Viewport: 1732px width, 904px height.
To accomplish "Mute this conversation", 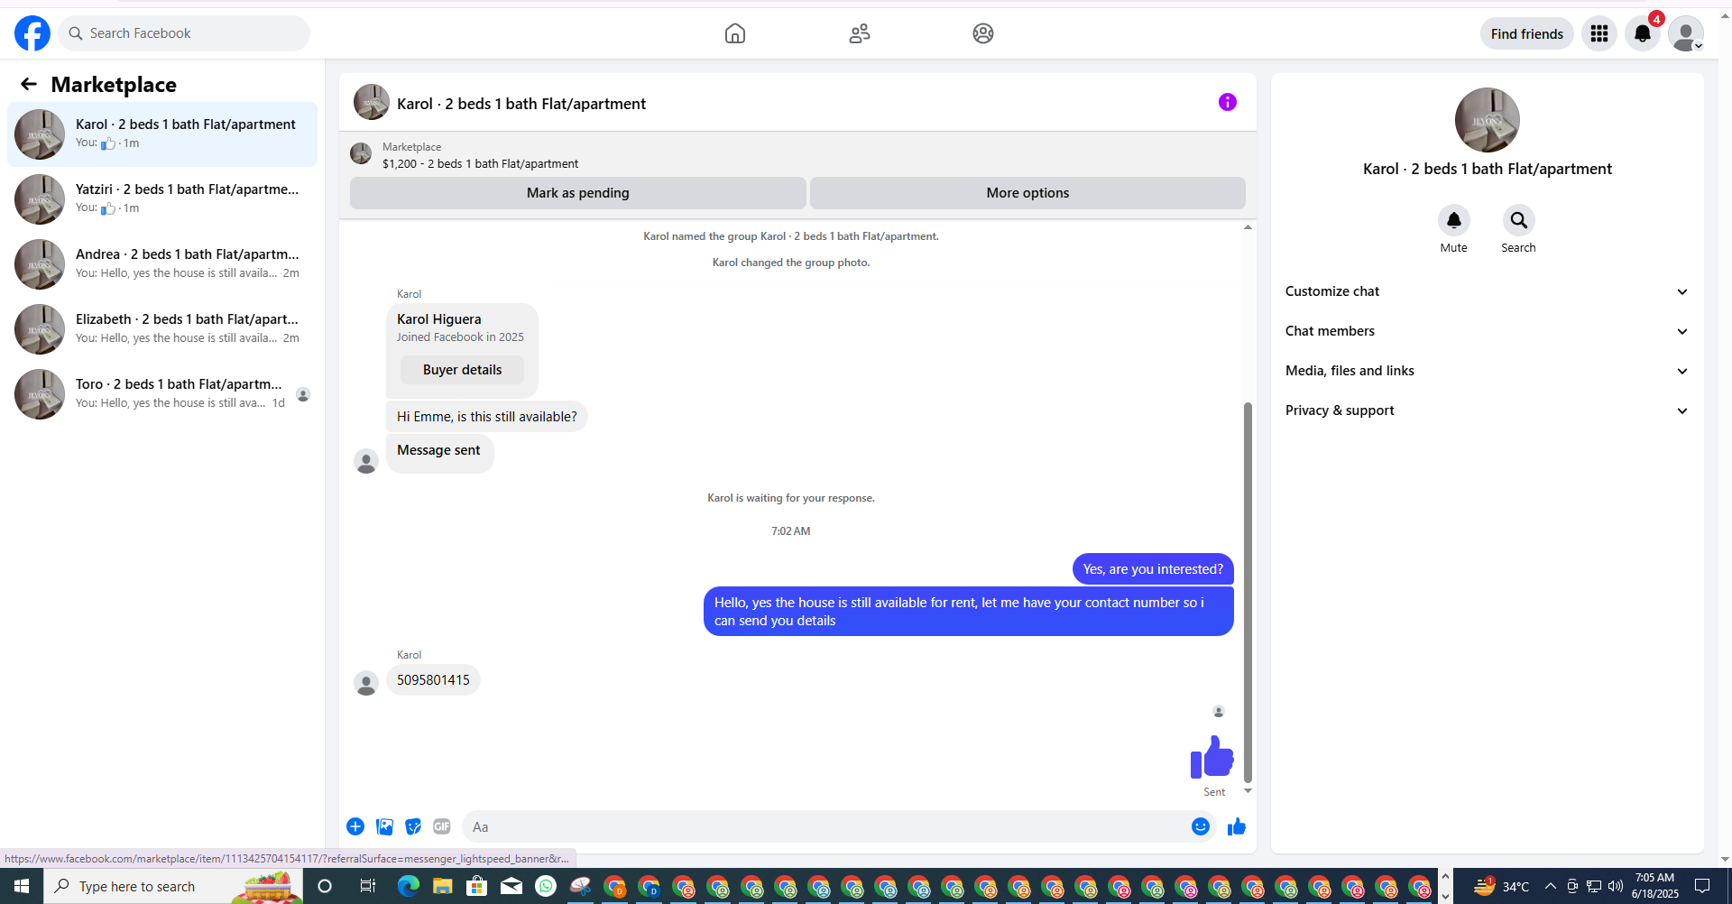I will click(x=1454, y=220).
